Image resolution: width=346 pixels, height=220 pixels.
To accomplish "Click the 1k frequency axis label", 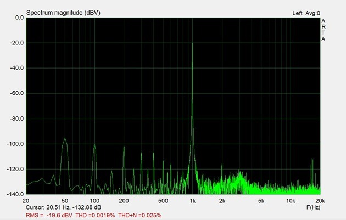I will click(193, 201).
